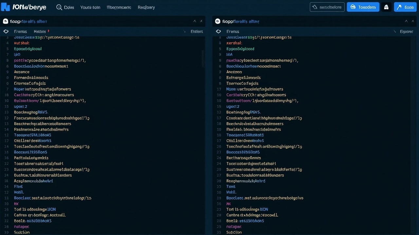The height and width of the screenshot is (235, 419).
Task: Click 'Tocetoobedqjneetataboh1' line in right panel
Action: [x=251, y=164]
